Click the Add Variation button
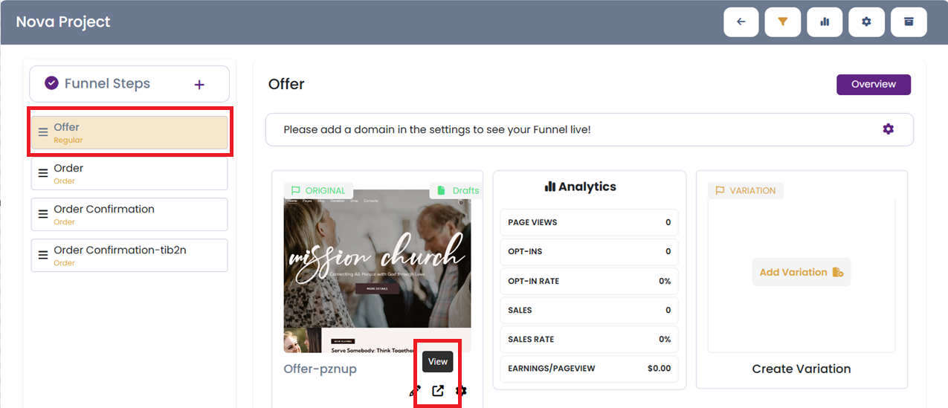 point(801,273)
